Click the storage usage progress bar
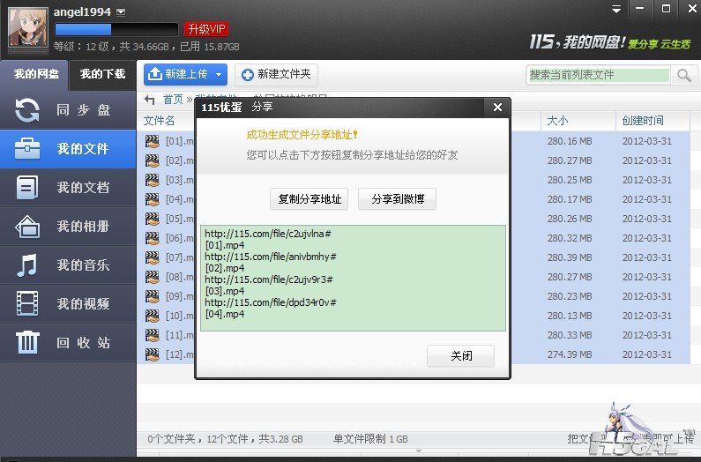 tap(116, 30)
